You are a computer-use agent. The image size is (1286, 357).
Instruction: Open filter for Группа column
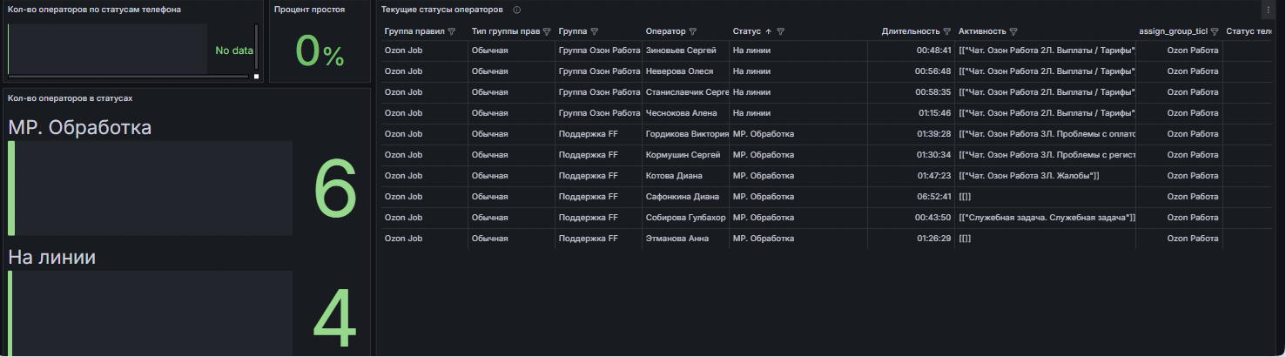click(594, 31)
